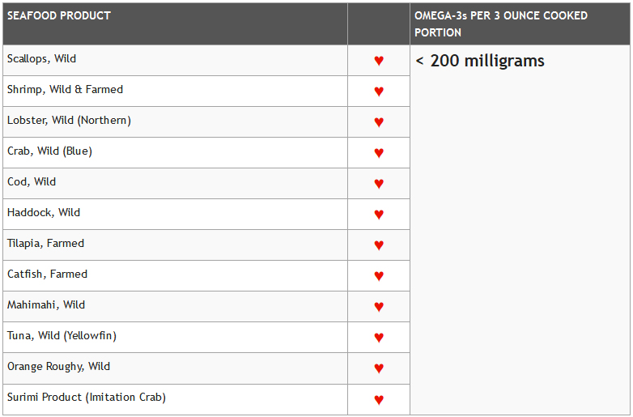Select the red heart beside Cod, Wild
This screenshot has width=633, height=417.
[379, 184]
